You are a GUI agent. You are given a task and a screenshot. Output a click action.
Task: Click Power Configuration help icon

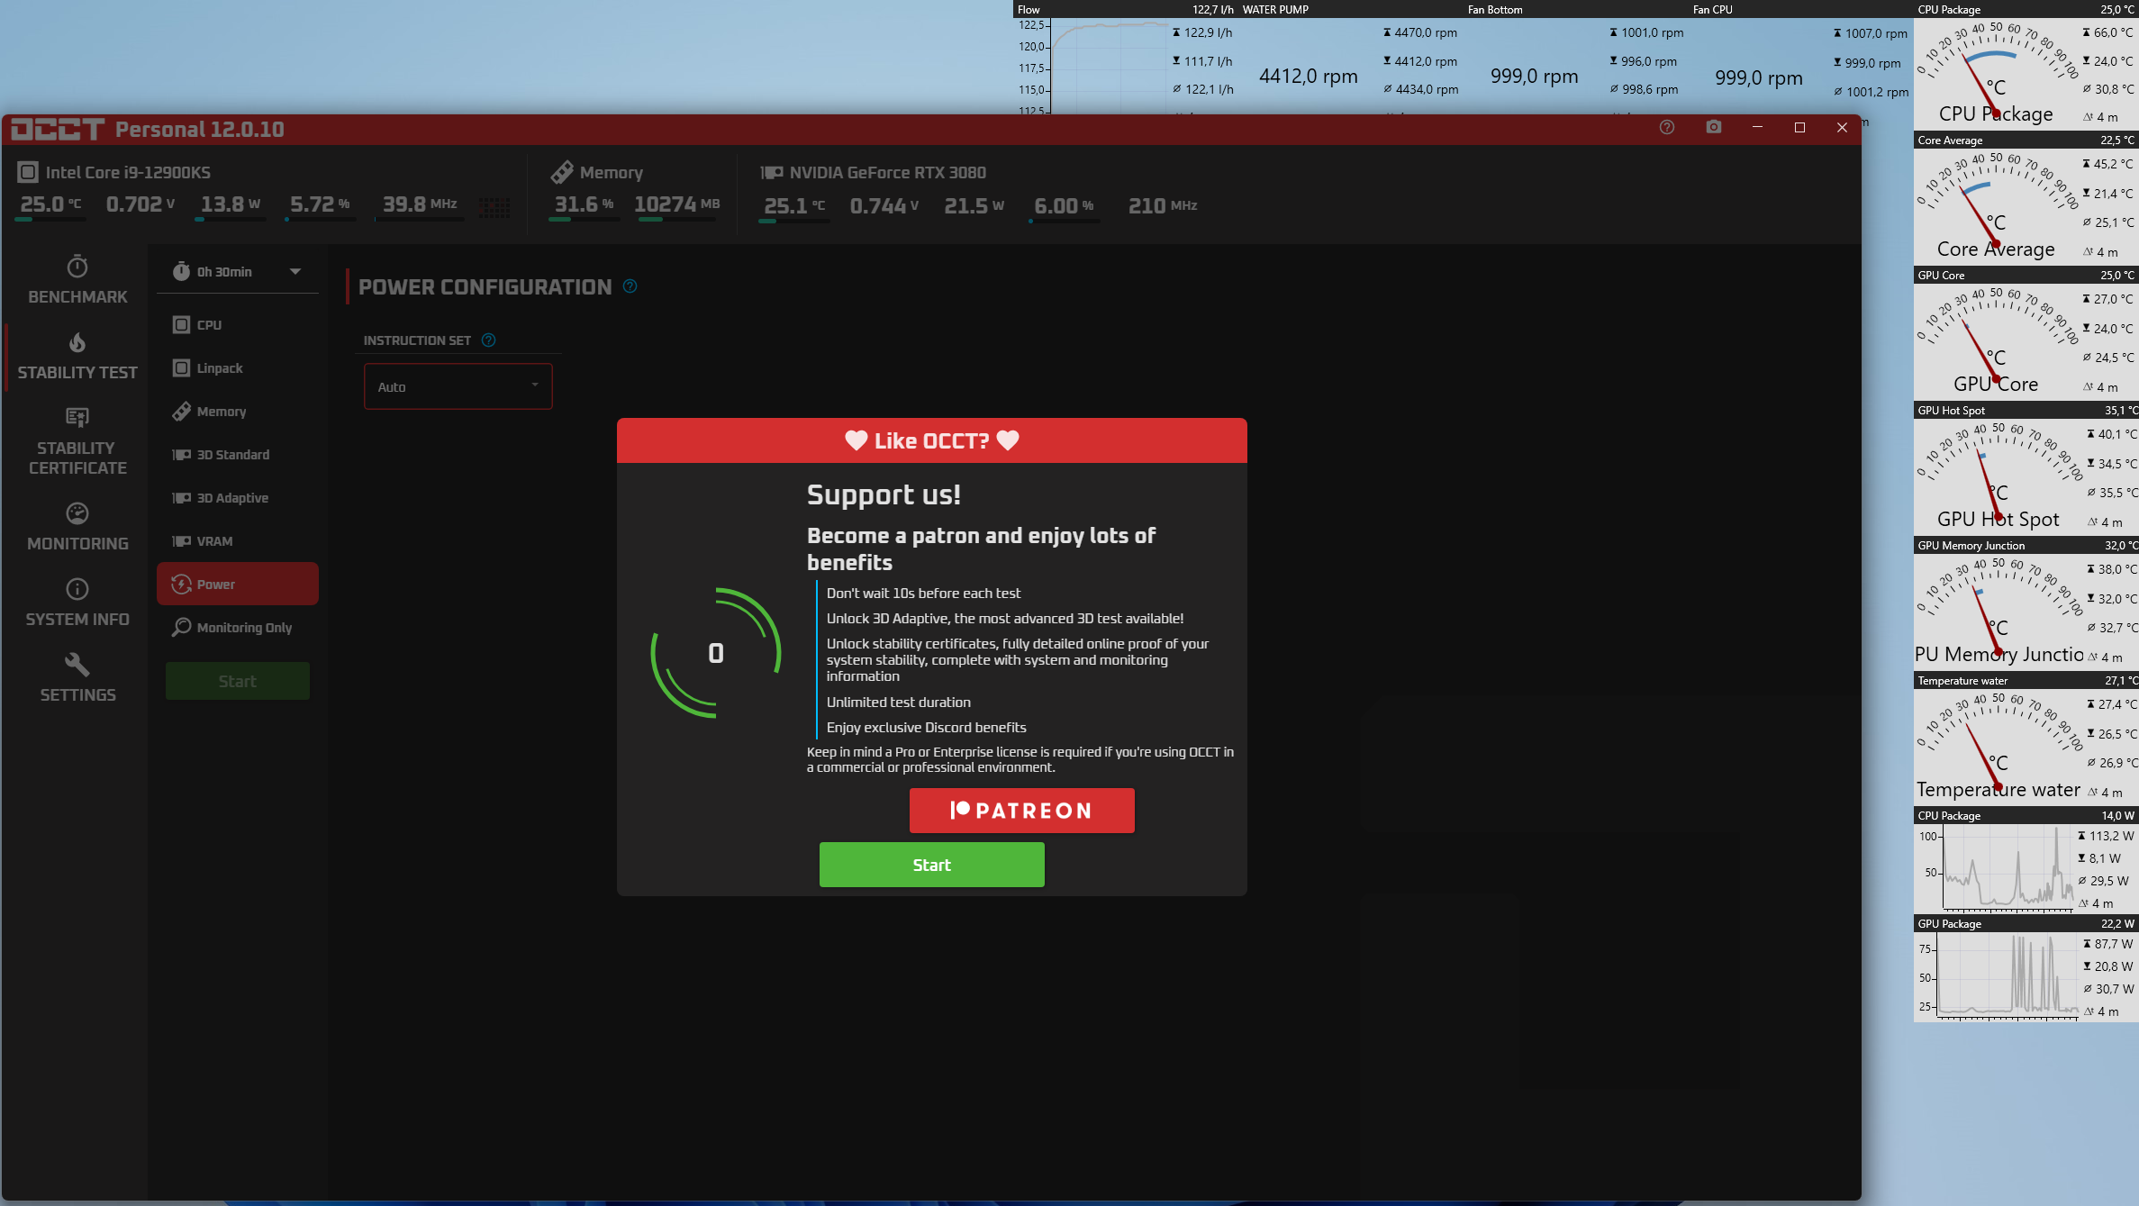coord(630,286)
